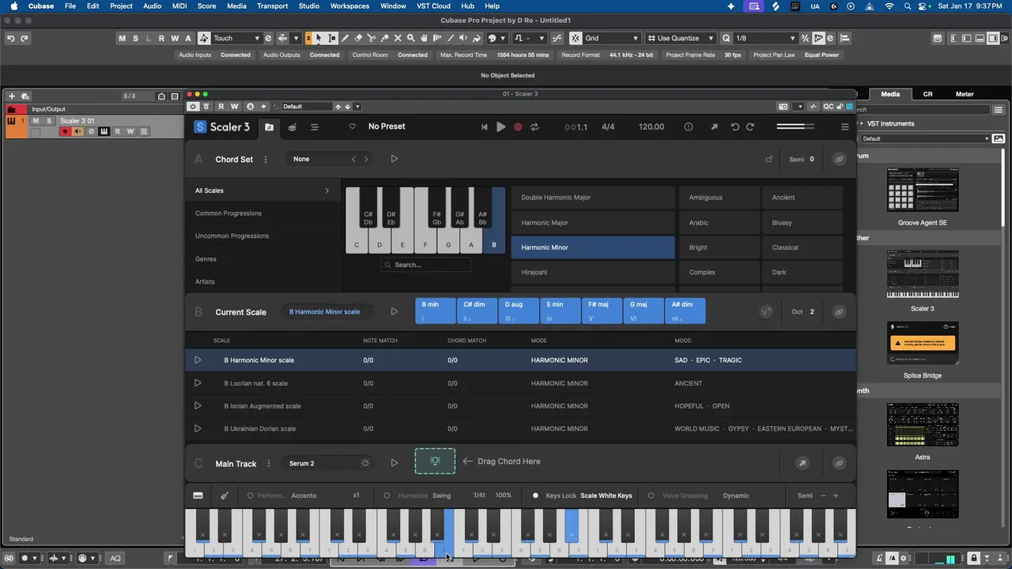1012x569 pixels.
Task: Open the Audio menu in menu bar
Action: 152,6
